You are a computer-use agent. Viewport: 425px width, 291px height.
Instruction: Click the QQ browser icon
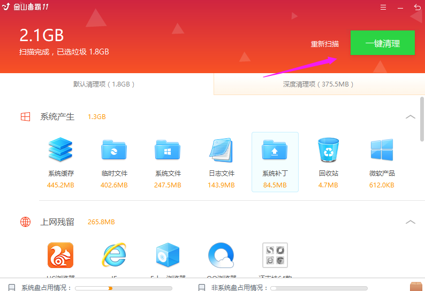tap(221, 255)
